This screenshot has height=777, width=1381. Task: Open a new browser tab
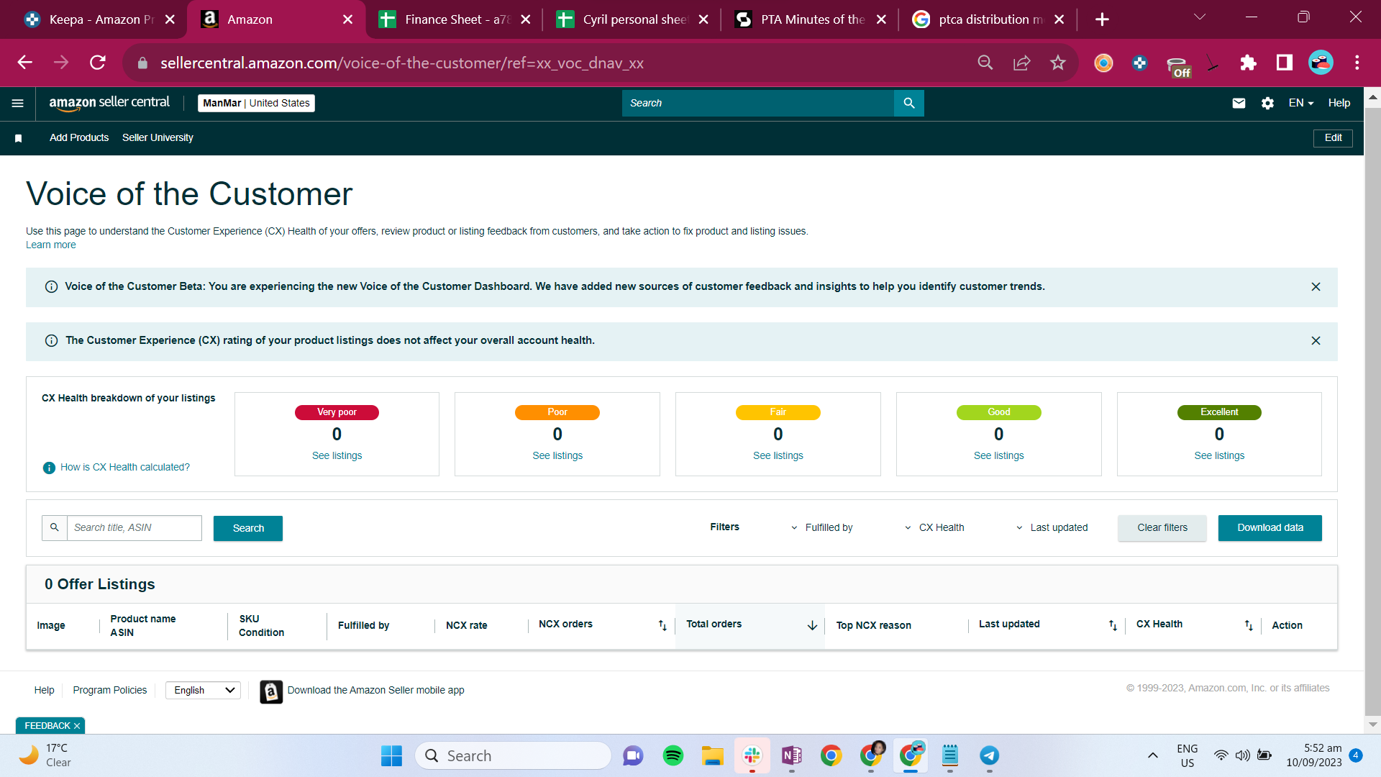1102,19
